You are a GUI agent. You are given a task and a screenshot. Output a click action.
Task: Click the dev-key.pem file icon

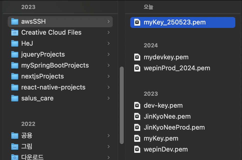pos(137,106)
